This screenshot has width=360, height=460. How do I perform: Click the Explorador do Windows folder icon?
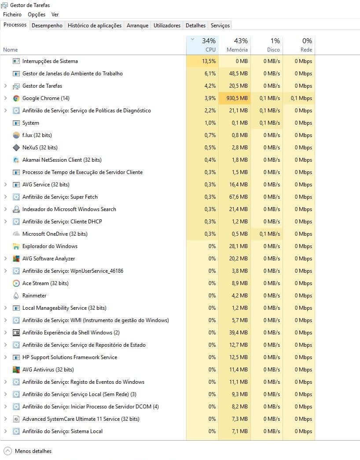point(16,246)
